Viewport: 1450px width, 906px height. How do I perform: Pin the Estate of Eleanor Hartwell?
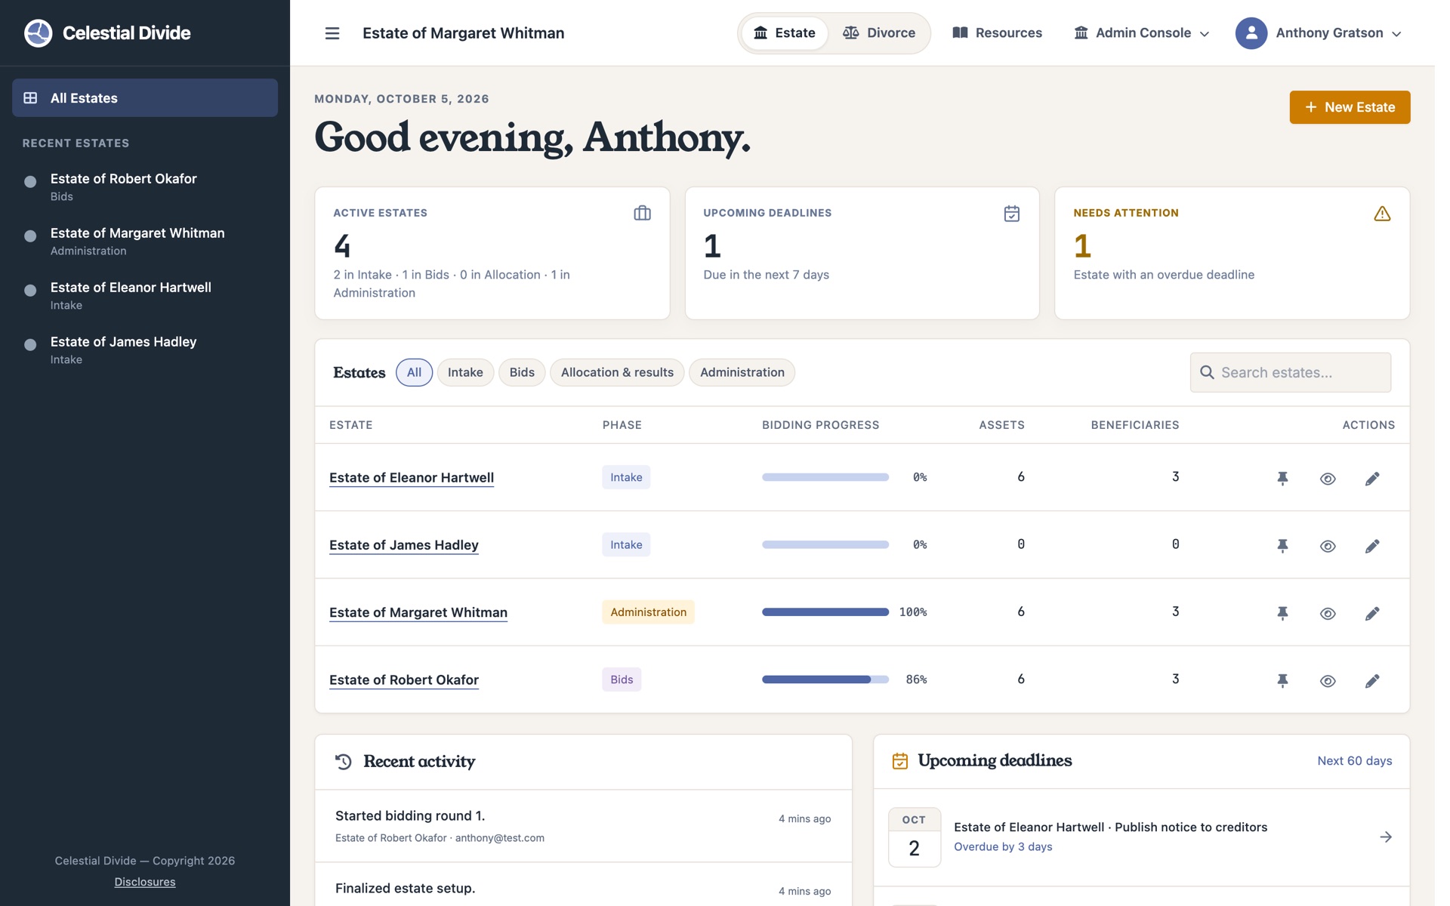click(1282, 478)
